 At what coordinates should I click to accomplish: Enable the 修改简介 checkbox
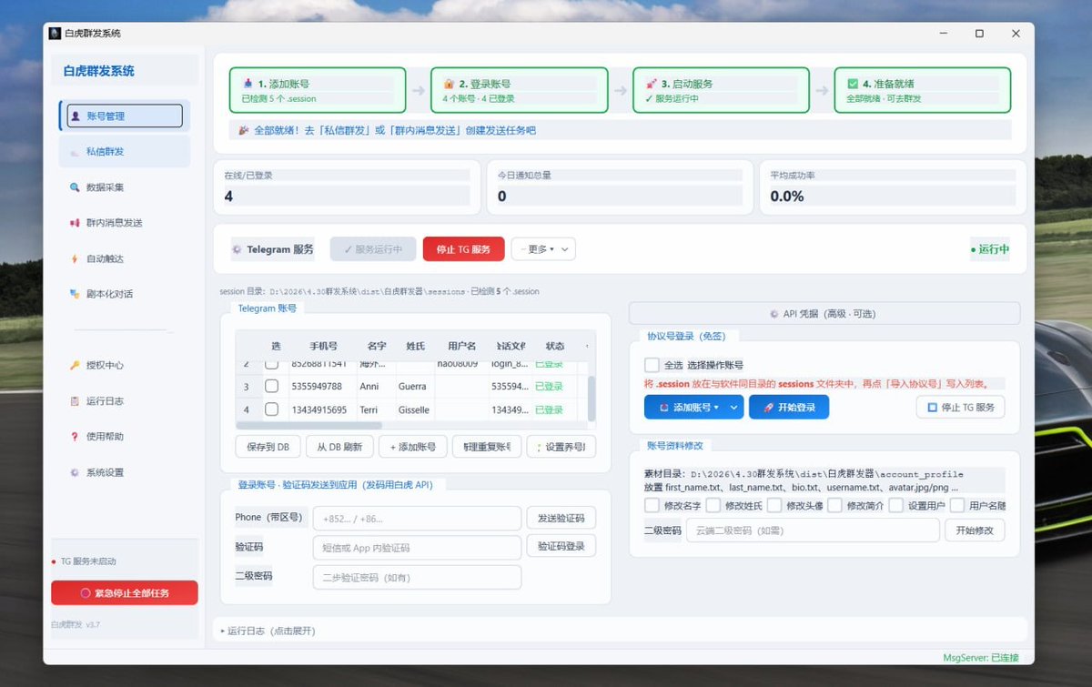[x=834, y=505]
